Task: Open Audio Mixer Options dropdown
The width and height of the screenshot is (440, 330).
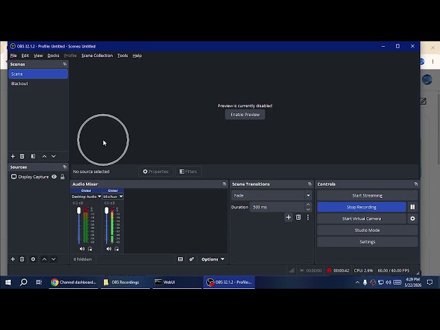Action: click(x=213, y=259)
